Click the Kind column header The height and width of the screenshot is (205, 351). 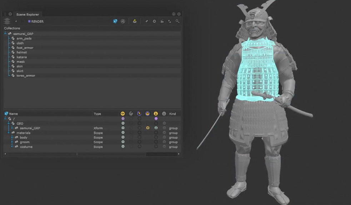click(172, 114)
